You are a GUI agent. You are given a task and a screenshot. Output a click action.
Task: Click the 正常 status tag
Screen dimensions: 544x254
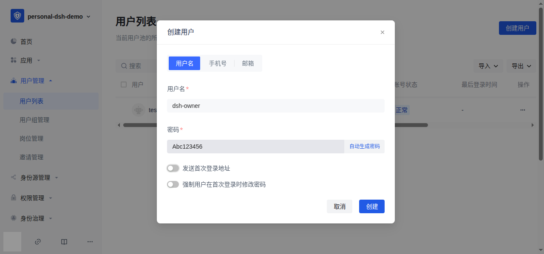pos(402,110)
